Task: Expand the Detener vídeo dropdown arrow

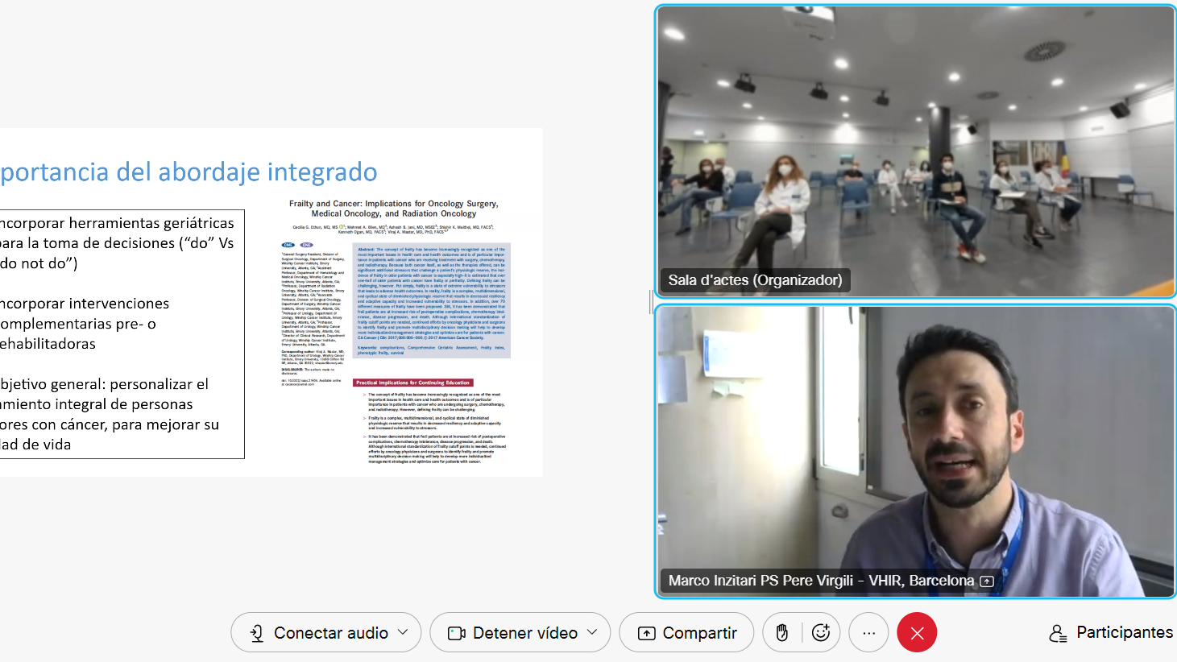Action: tap(593, 632)
